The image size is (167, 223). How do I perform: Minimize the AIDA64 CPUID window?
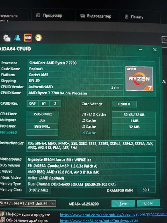click(141, 49)
